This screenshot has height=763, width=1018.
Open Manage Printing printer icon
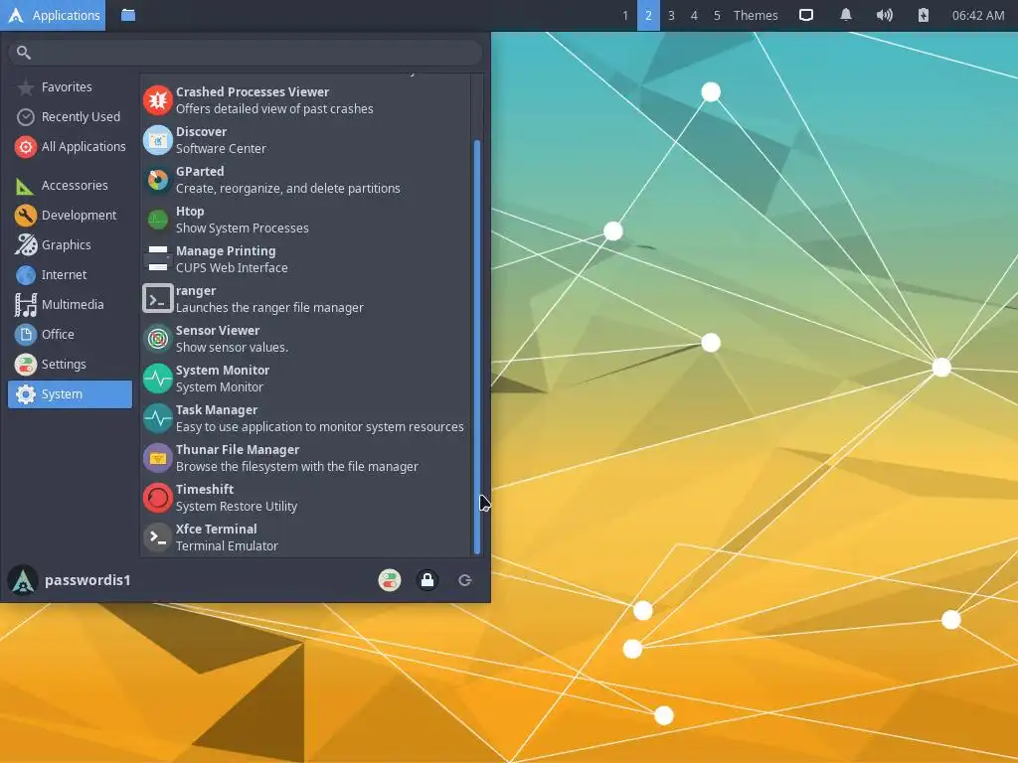coord(157,259)
